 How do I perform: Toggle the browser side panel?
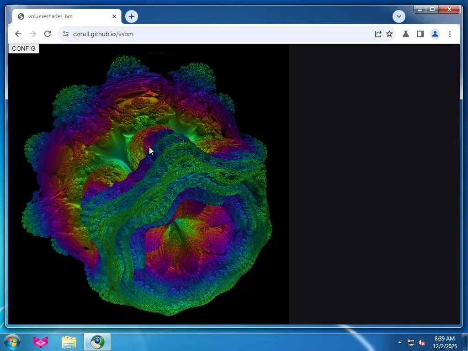point(420,34)
